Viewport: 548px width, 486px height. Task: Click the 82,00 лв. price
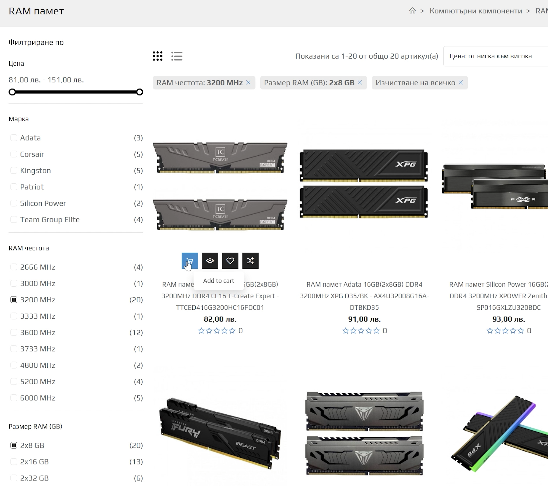[x=220, y=319]
